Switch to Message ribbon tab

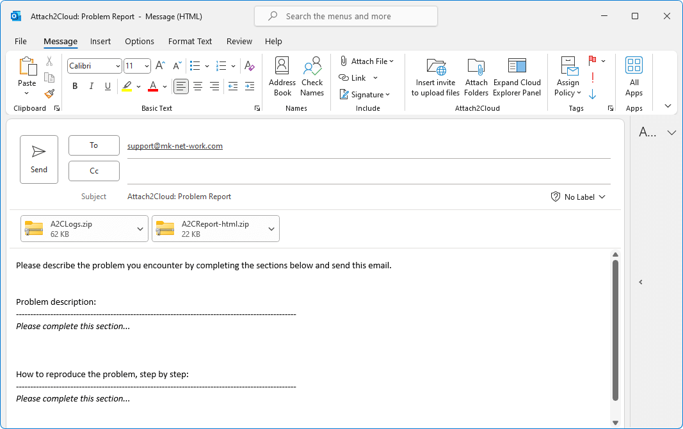[61, 42]
